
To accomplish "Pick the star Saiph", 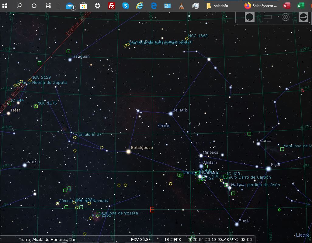I will coord(237,224).
